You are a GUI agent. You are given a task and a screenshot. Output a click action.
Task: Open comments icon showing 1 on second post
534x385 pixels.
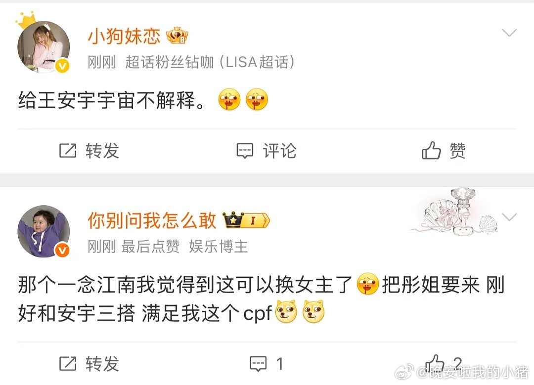pyautogui.click(x=258, y=364)
